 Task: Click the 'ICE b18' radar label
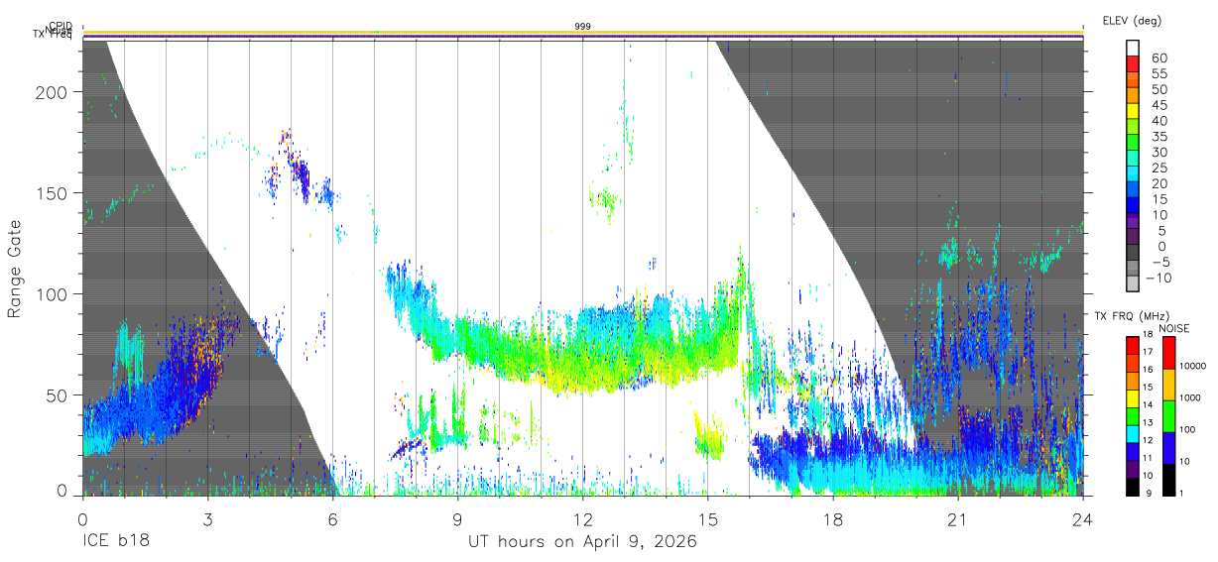click(x=114, y=542)
